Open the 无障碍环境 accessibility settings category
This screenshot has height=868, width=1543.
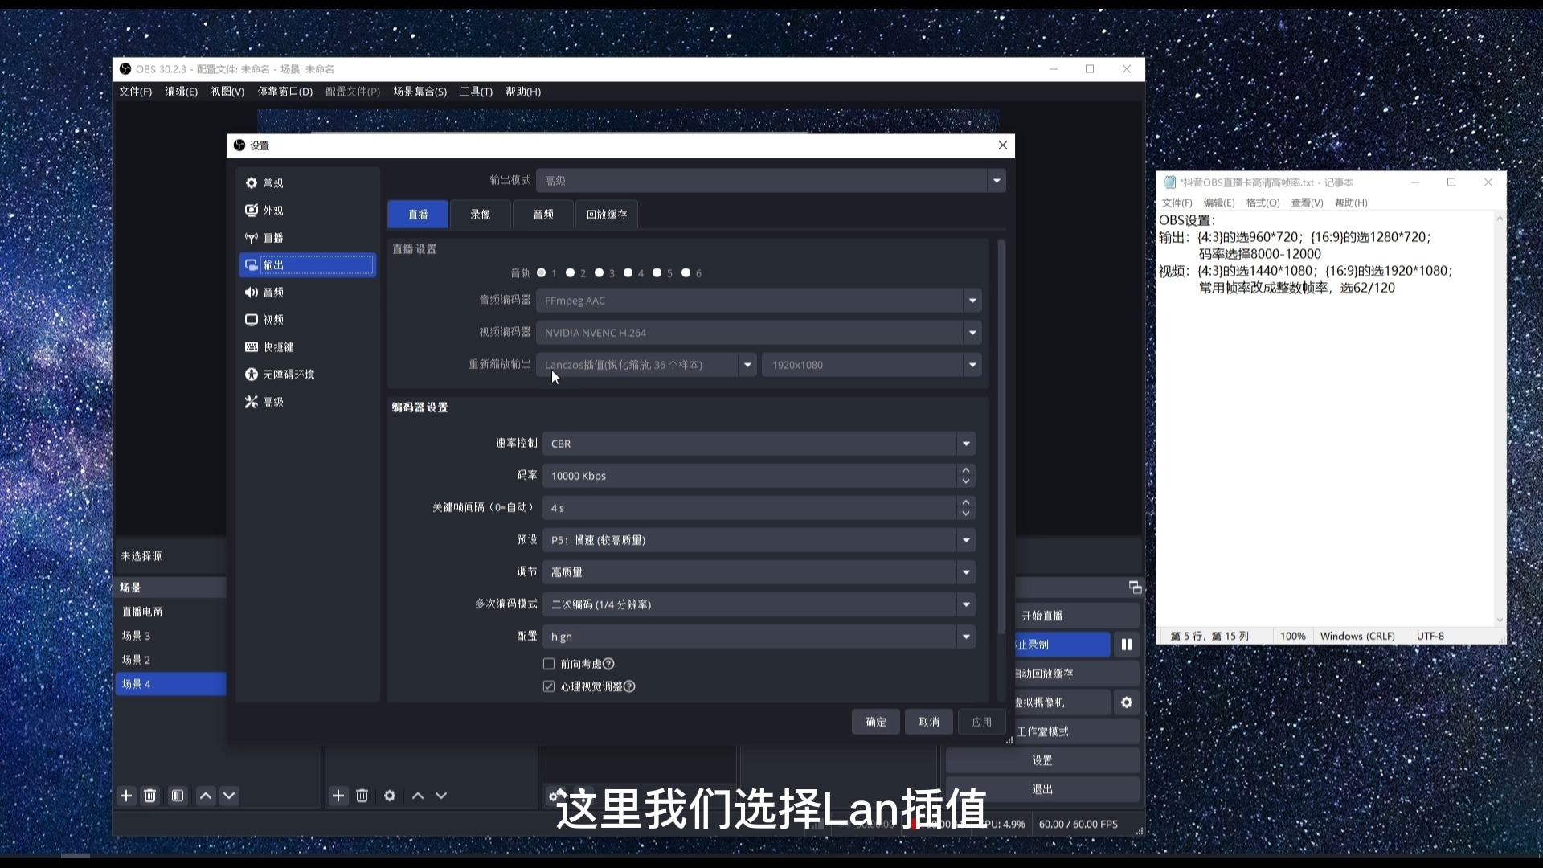(x=307, y=375)
